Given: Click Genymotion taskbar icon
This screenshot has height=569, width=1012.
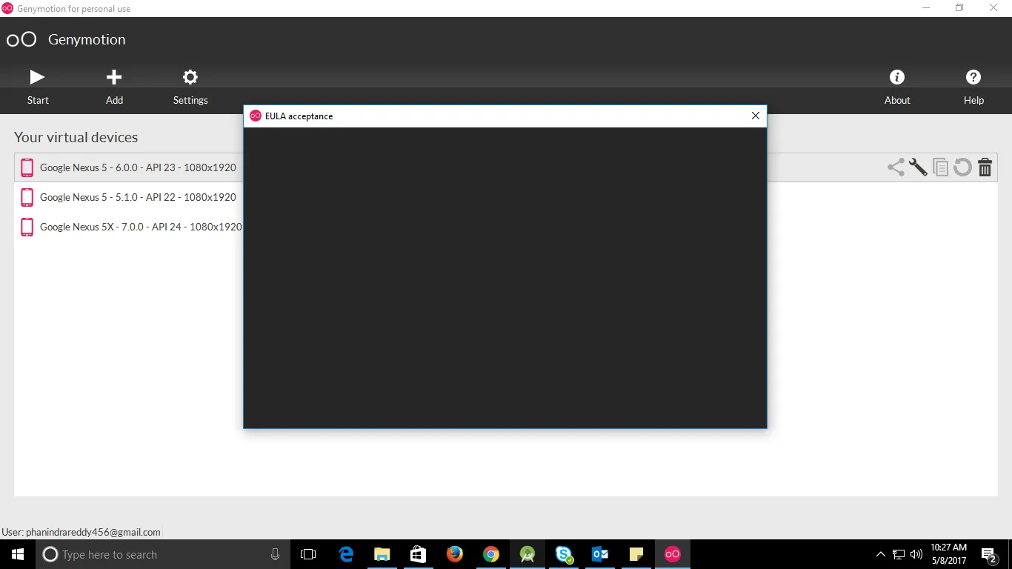Looking at the screenshot, I should [x=673, y=554].
